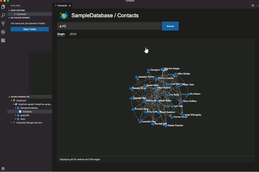Image resolution: width=259 pixels, height=172 pixels.
Task: Open the Manage gear icon
Action: 3,169
